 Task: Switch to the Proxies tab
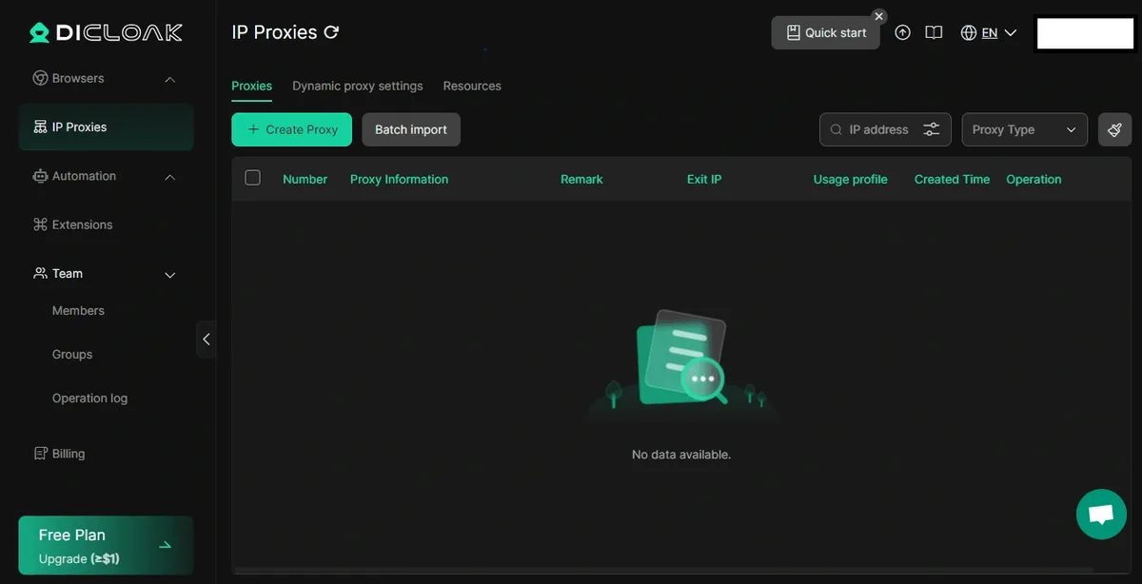(251, 86)
